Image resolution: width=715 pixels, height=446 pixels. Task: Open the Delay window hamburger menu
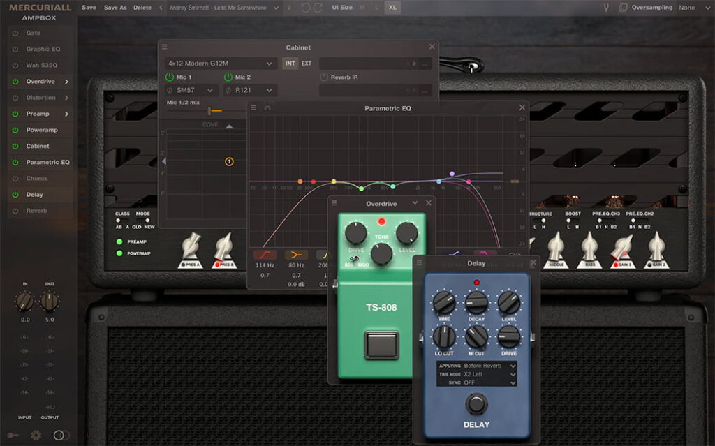coord(419,262)
